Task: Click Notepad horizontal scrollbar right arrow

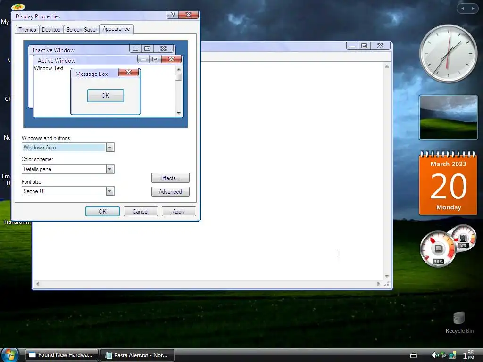Action: tap(379, 284)
